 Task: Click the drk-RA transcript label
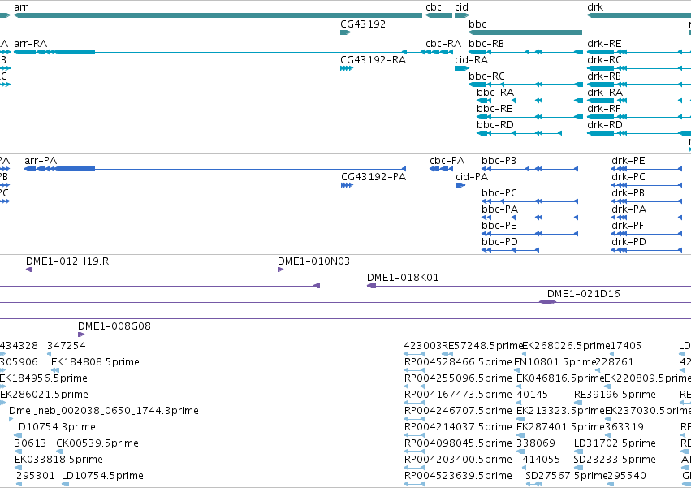pos(605,93)
